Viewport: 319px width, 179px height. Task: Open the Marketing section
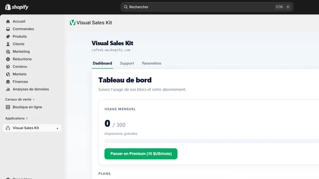point(21,51)
